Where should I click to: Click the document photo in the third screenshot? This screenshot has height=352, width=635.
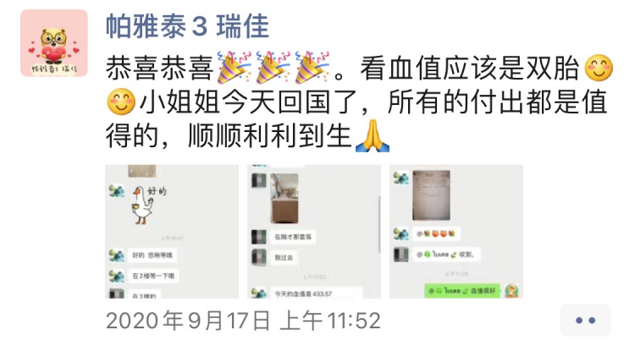pos(431,195)
